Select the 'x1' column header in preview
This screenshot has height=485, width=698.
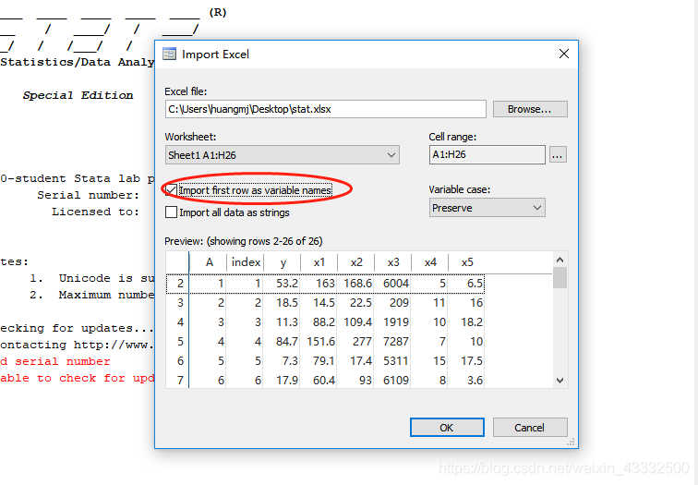click(x=319, y=262)
